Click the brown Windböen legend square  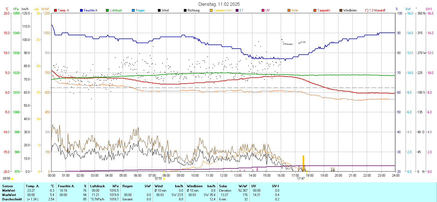341,10
